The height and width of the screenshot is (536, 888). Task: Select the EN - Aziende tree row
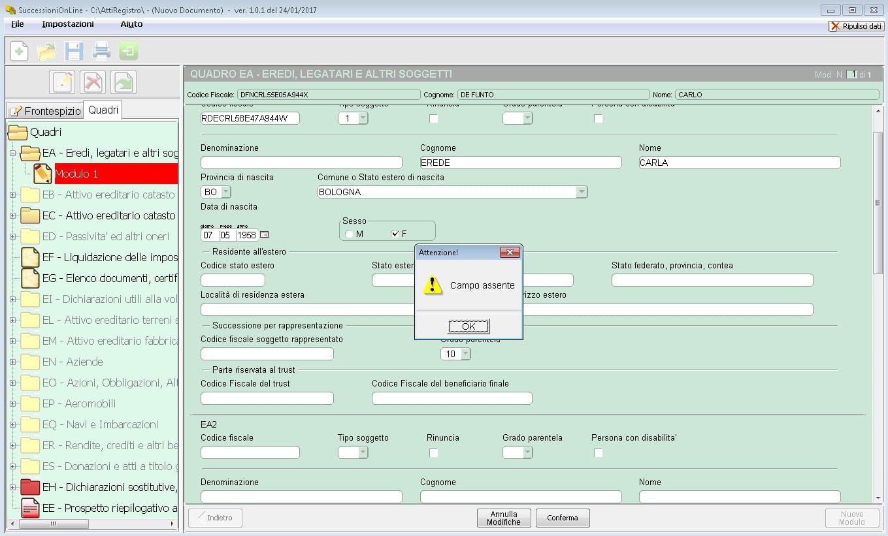[x=73, y=362]
